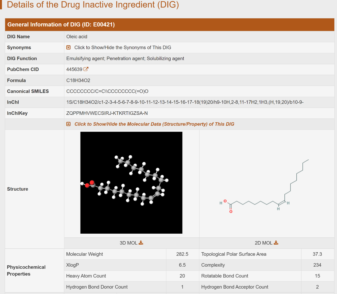Open the PubChem external link icon
This screenshot has height=294, width=337.
86,69
